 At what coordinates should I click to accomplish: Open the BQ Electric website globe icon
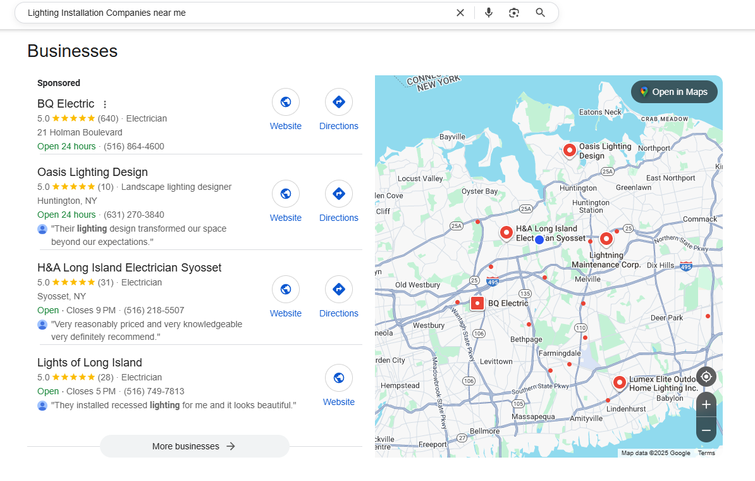pos(286,102)
